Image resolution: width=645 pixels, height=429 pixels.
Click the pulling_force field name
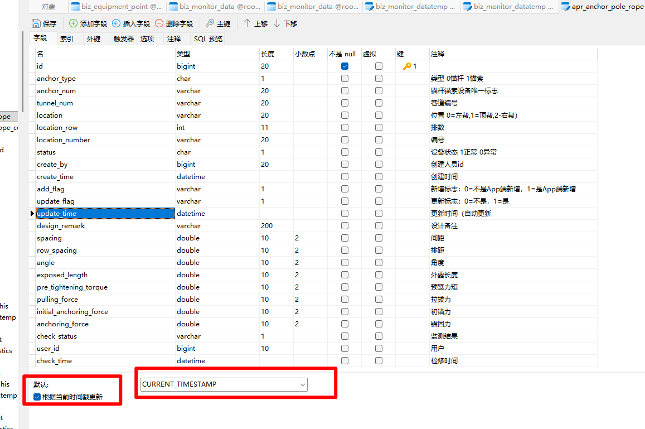(57, 300)
